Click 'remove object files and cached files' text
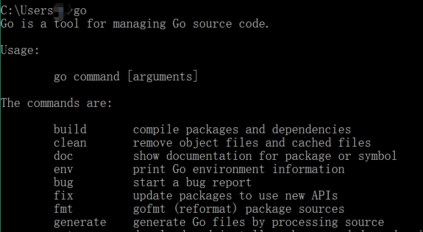 (x=252, y=143)
